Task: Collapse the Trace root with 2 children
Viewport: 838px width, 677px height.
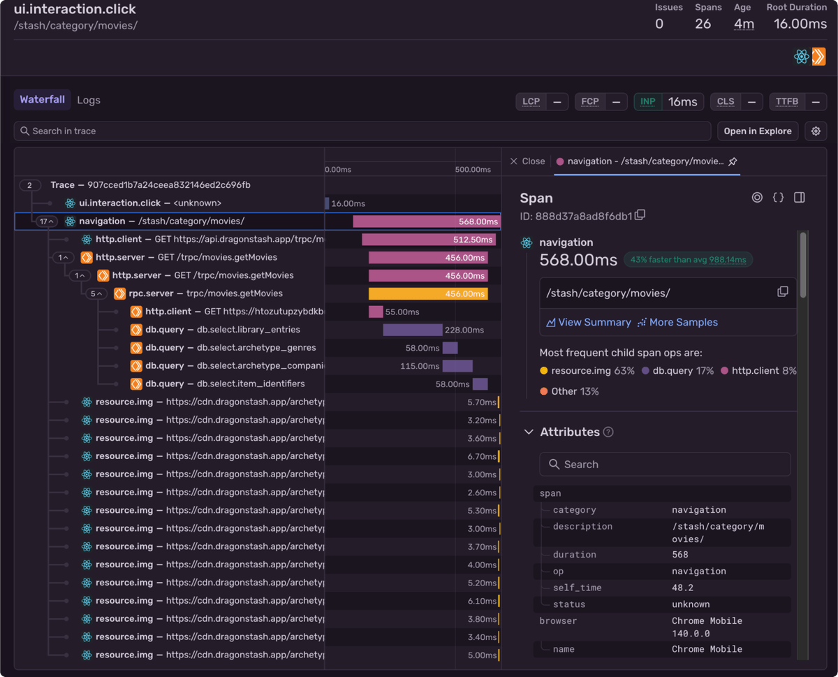Action: [x=29, y=185]
